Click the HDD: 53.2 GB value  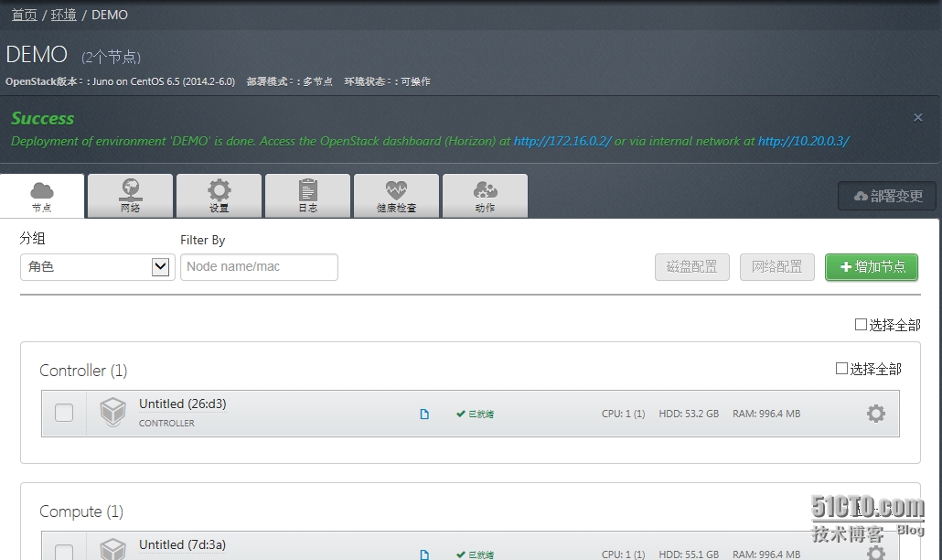click(689, 414)
